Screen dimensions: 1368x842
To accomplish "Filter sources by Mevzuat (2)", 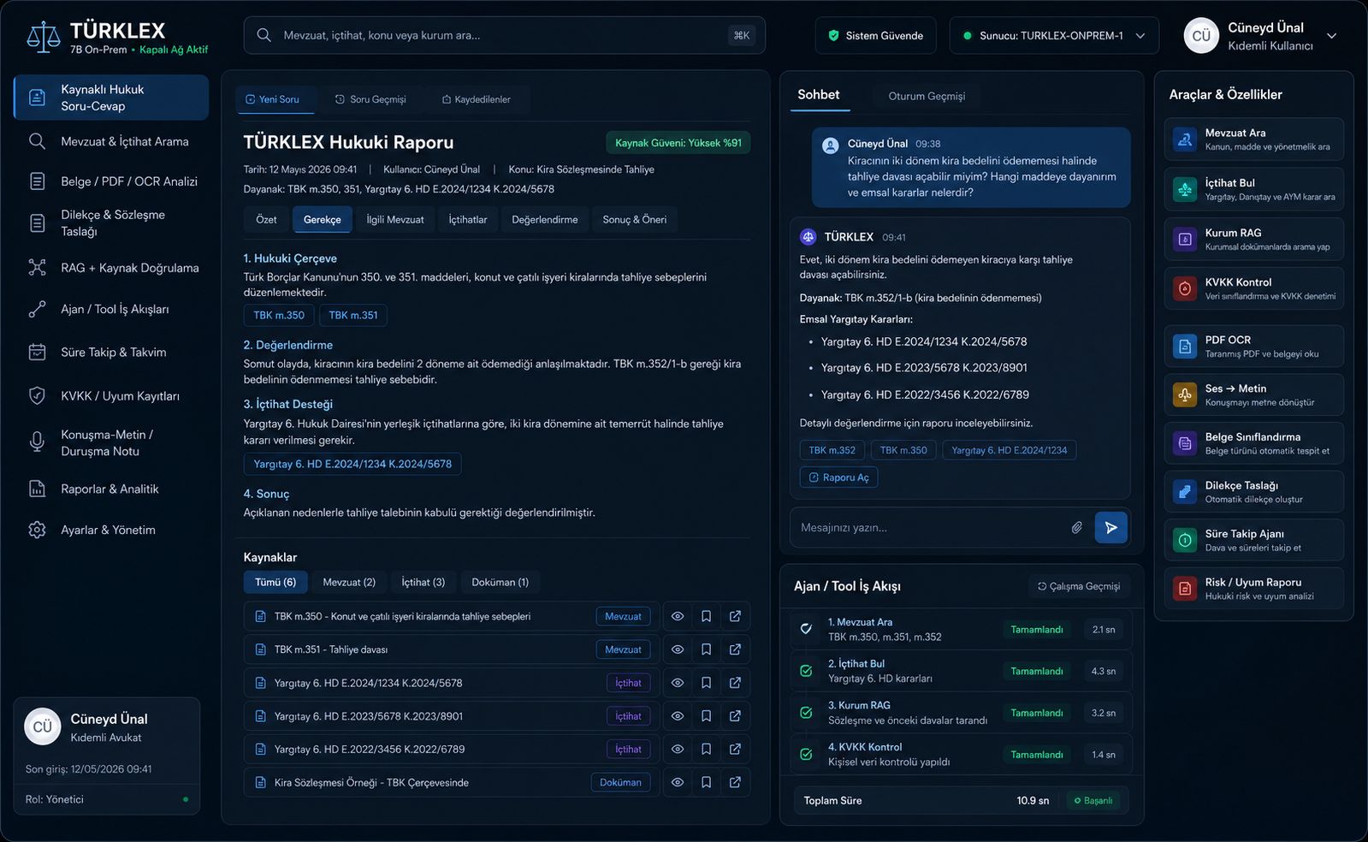I will [x=349, y=583].
